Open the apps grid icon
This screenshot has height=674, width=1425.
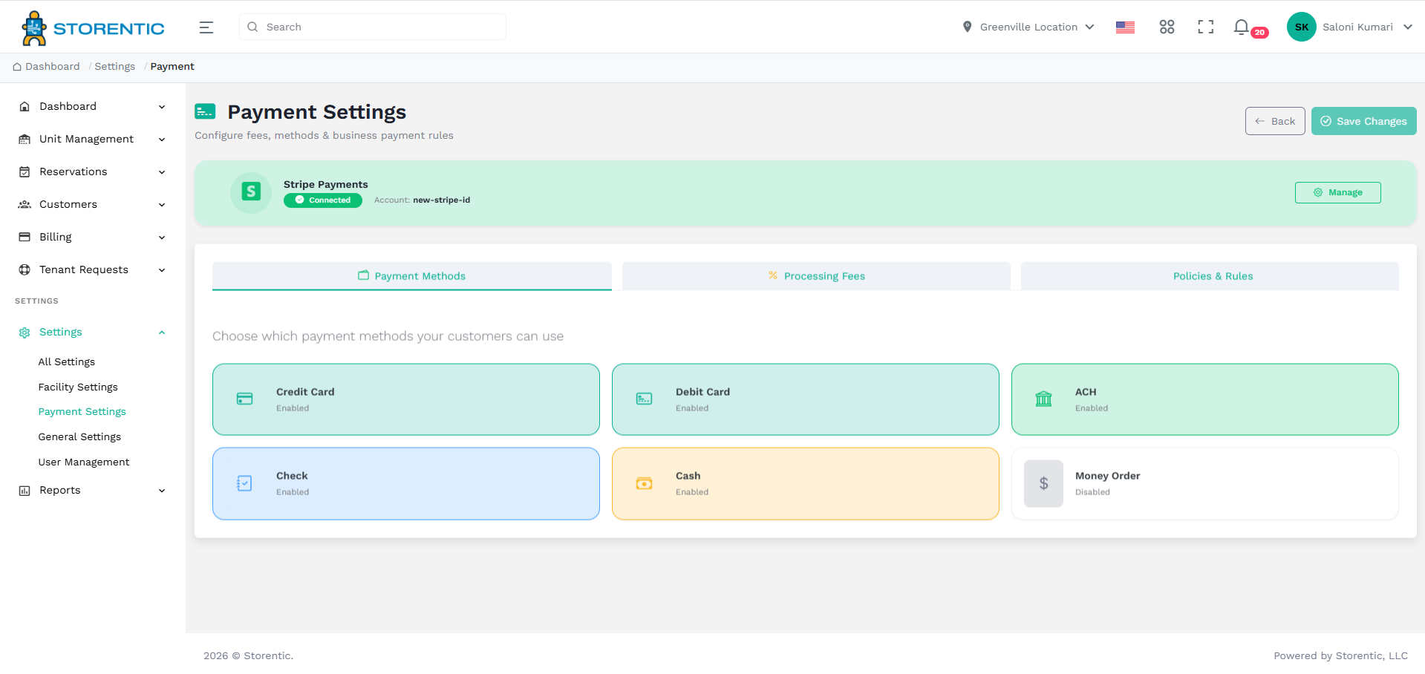click(x=1166, y=27)
